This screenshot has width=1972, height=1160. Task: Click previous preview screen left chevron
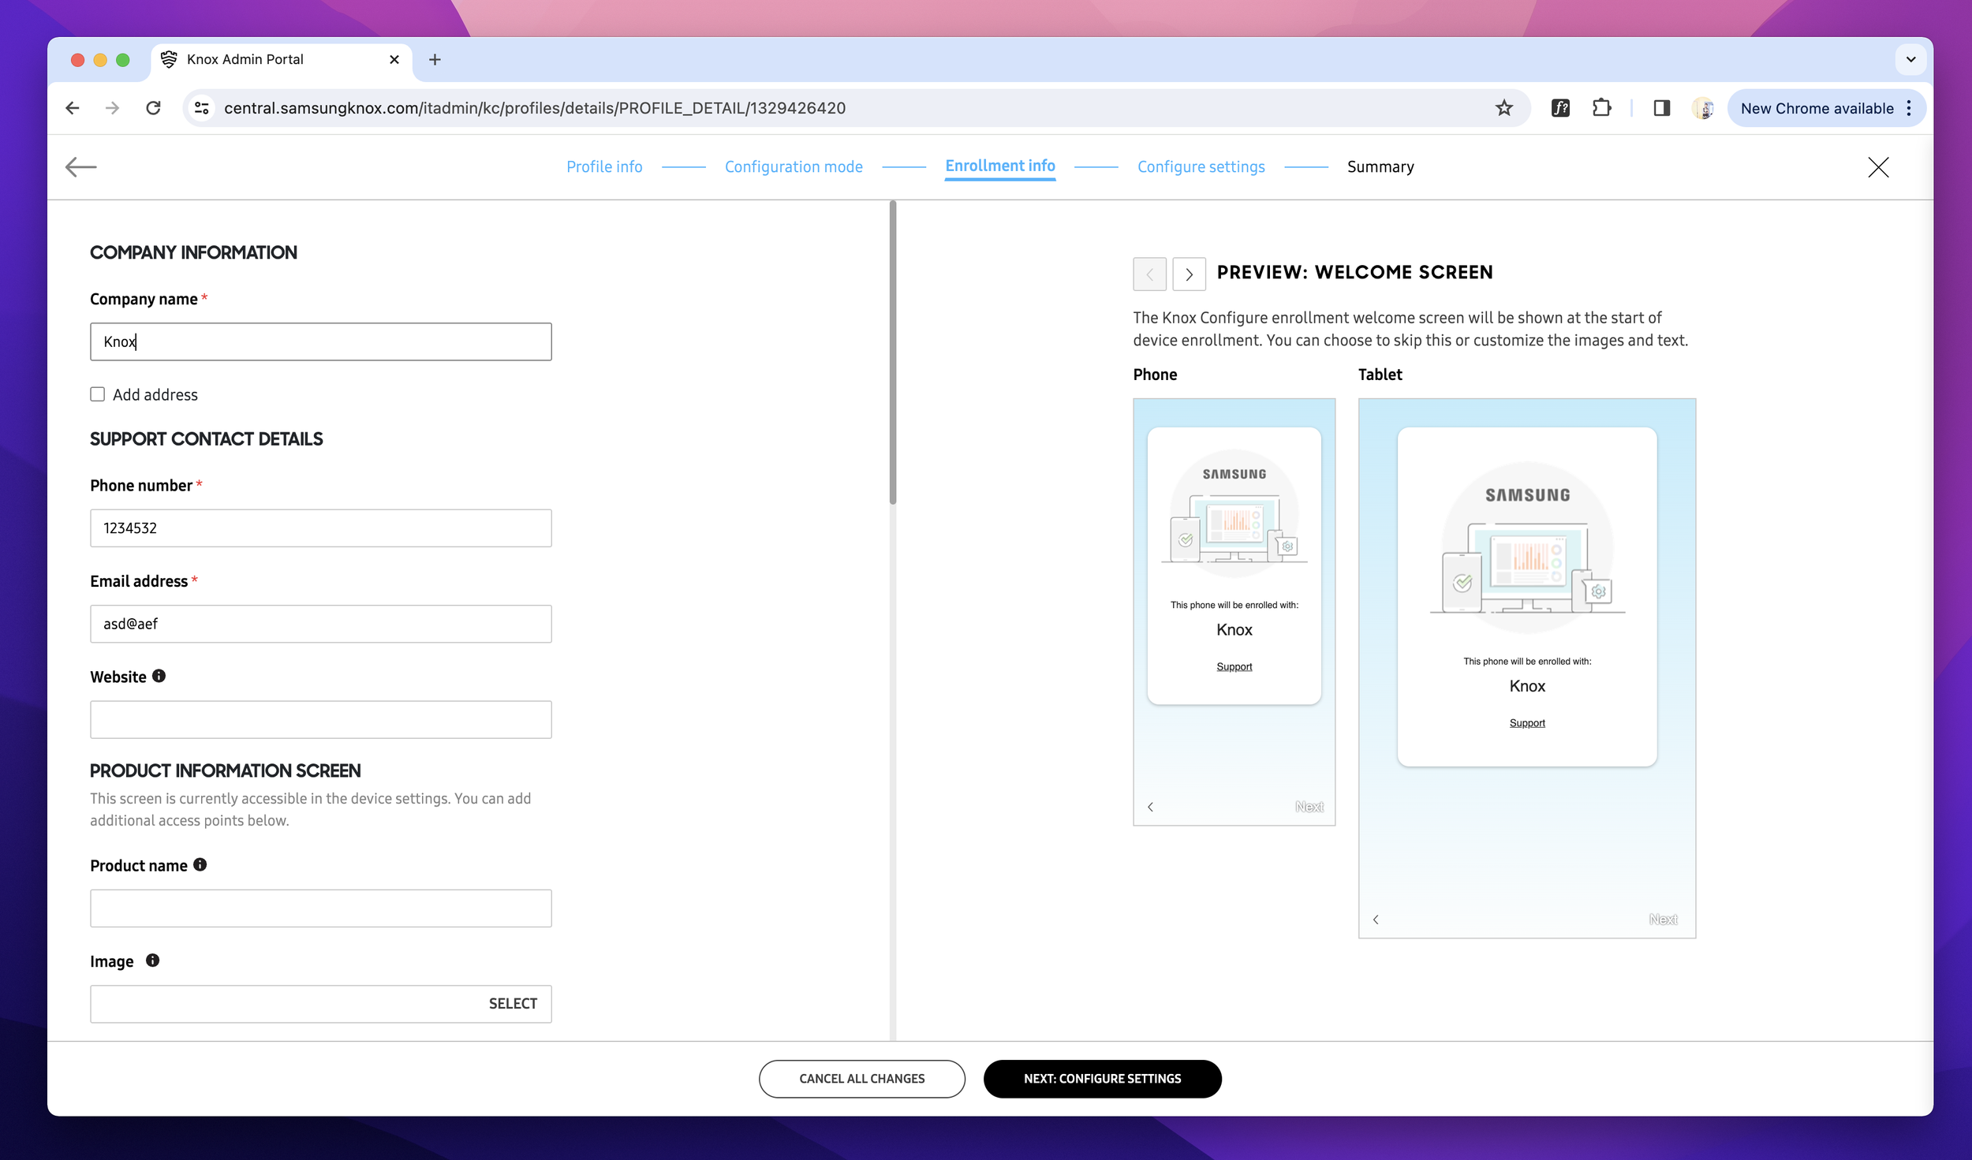[1149, 274]
